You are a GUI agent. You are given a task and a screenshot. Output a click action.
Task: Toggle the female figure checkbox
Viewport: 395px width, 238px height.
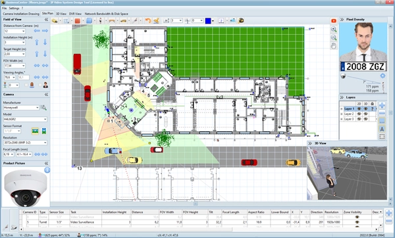tap(26, 85)
